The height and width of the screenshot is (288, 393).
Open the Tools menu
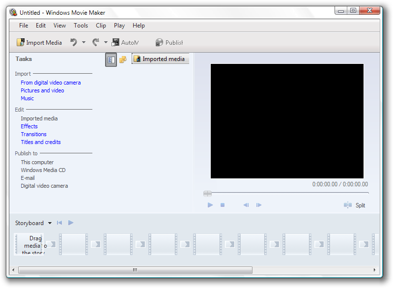click(x=81, y=26)
